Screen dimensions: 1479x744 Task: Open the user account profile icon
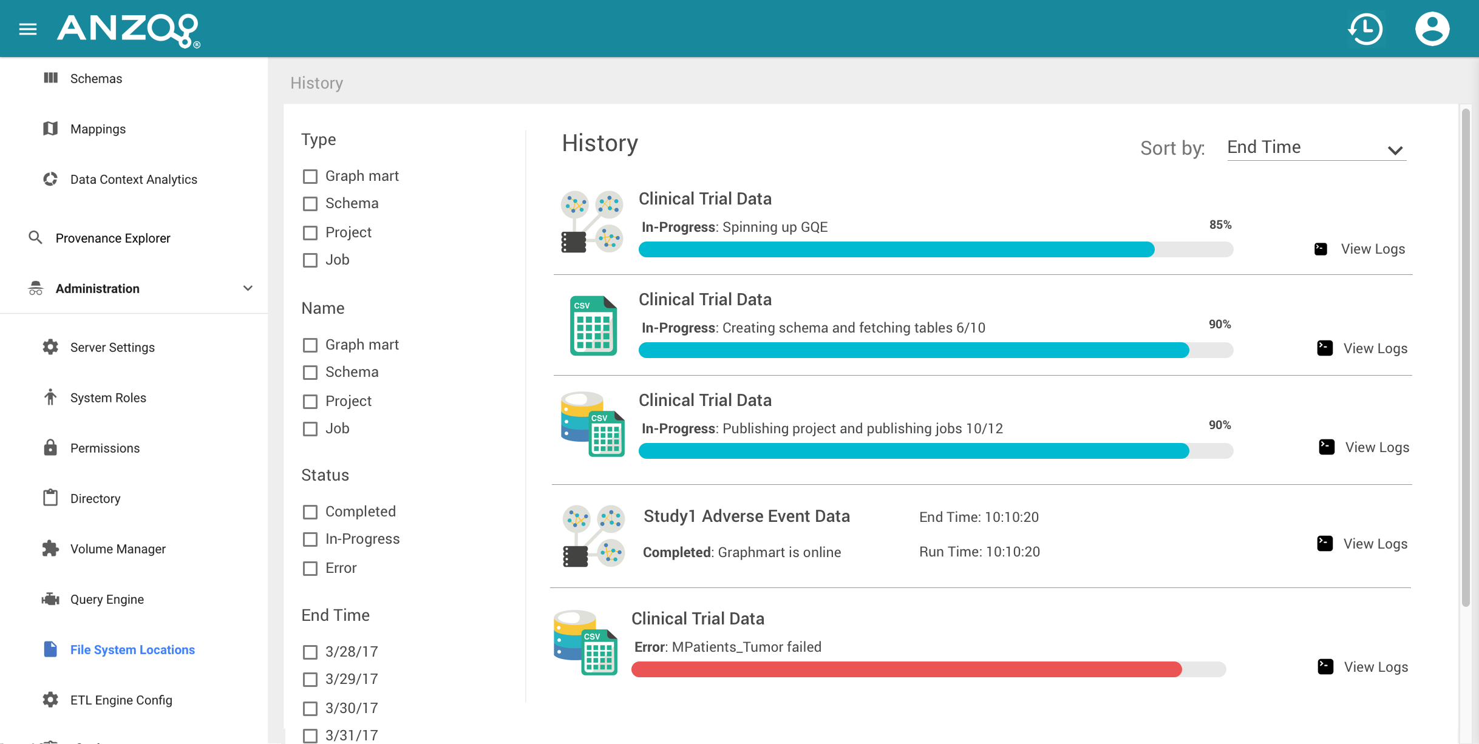[1432, 29]
